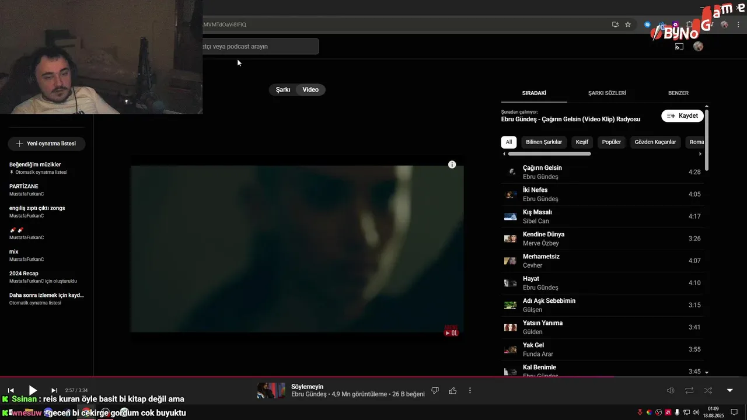This screenshot has width=747, height=420.
Task: Click the chip row horizontal scrollbar
Action: pos(549,154)
